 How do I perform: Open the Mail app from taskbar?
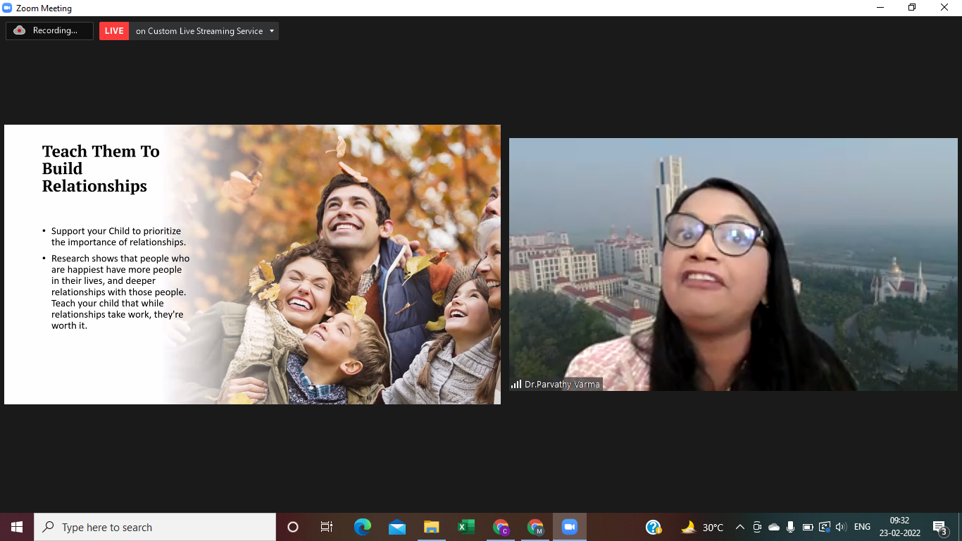coord(396,527)
